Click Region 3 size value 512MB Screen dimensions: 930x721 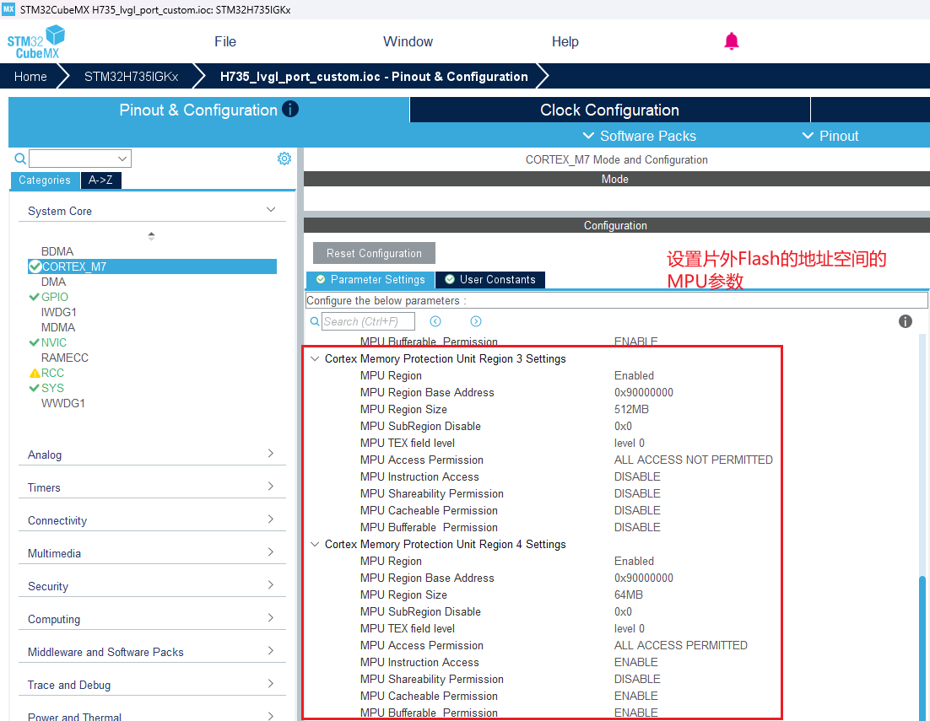point(631,409)
